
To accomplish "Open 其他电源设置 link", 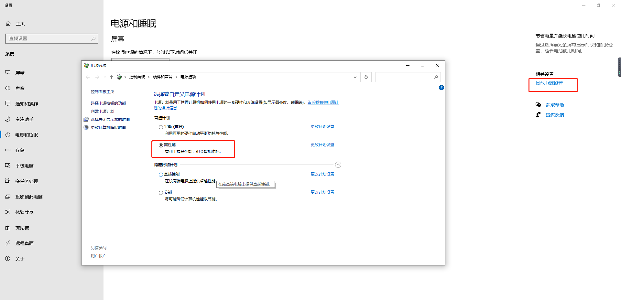I will coord(549,83).
